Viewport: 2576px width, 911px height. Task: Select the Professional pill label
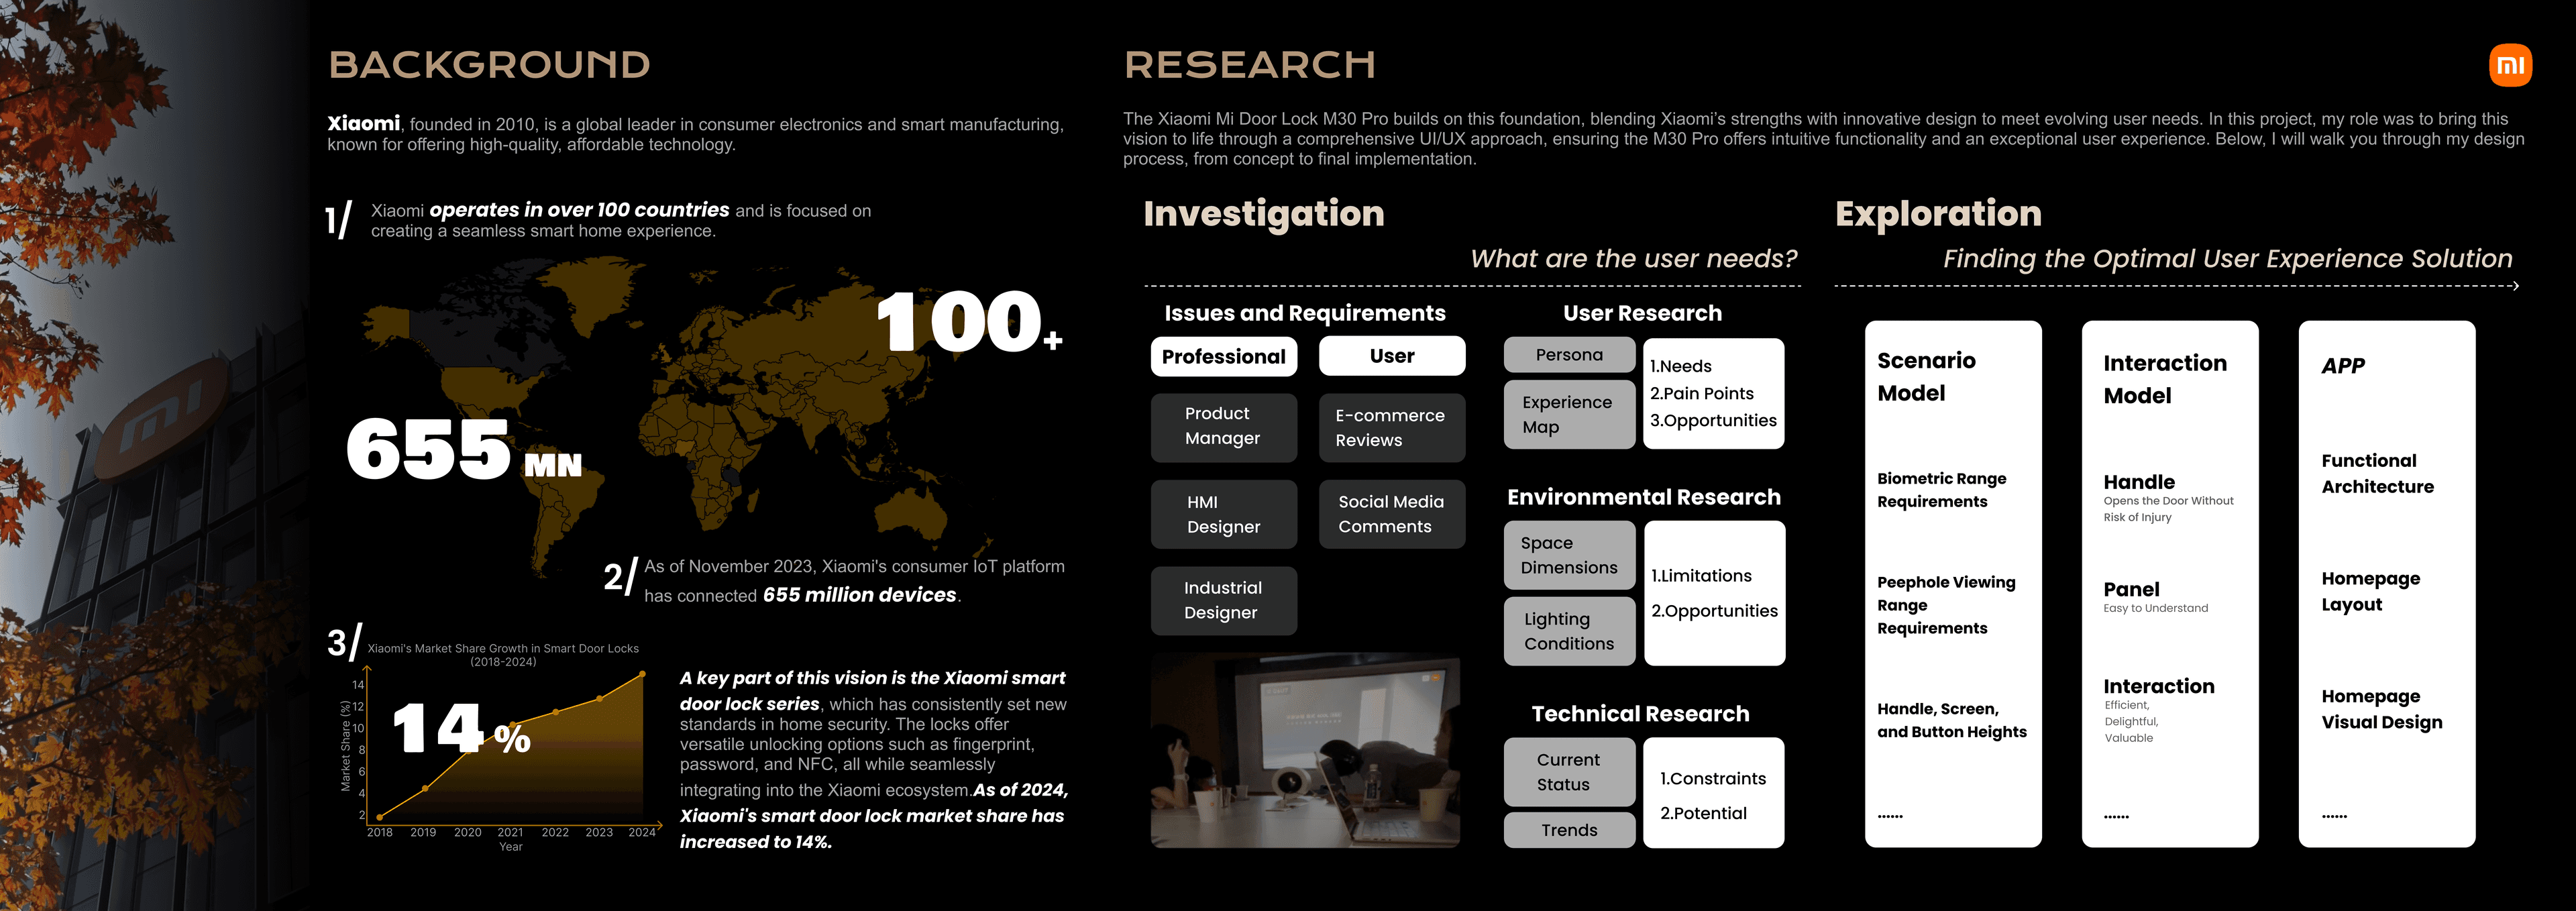[x=1223, y=357]
